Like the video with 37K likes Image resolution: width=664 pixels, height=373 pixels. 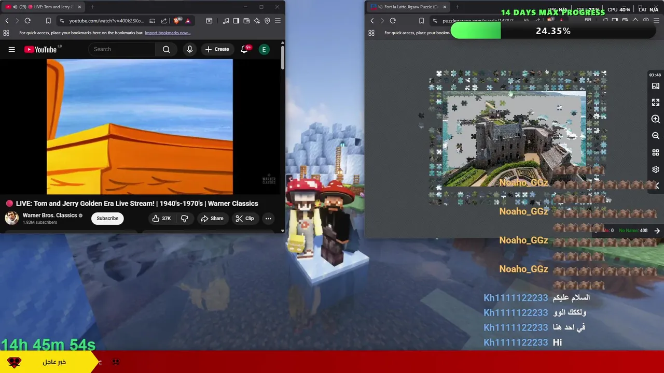(161, 218)
